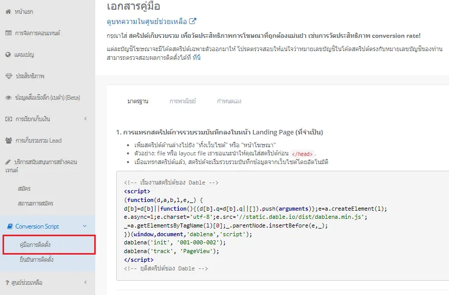The width and height of the screenshot is (449, 295).
Task: Click the diamond icon beside ประสิทธิภาพ
Action: tap(9, 76)
